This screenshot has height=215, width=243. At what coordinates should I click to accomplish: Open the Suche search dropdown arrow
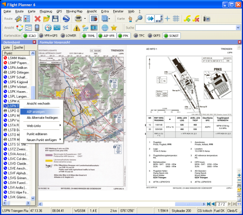click(238, 28)
